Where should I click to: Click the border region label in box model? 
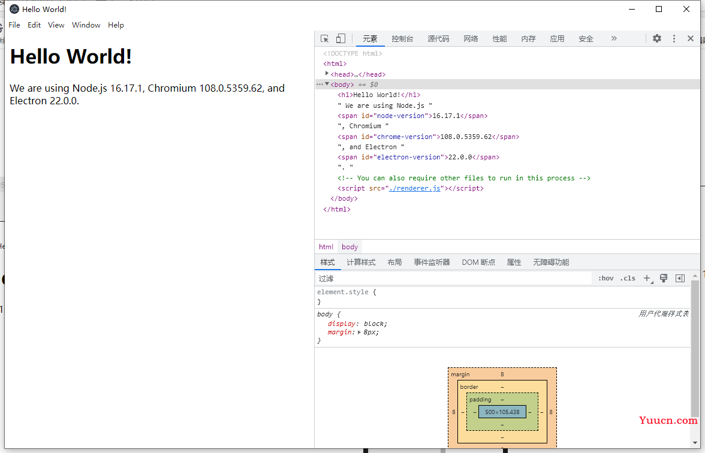click(469, 387)
